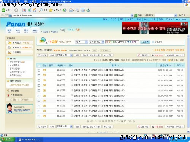Sort by subject using 제목 column arrow
This screenshot has width=190, height=142.
coord(119,66)
